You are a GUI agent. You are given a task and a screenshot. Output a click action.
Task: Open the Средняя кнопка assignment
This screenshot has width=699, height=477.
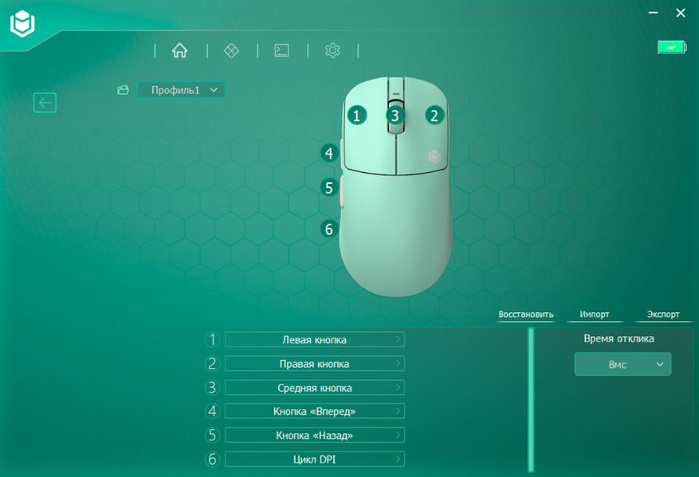pos(315,388)
